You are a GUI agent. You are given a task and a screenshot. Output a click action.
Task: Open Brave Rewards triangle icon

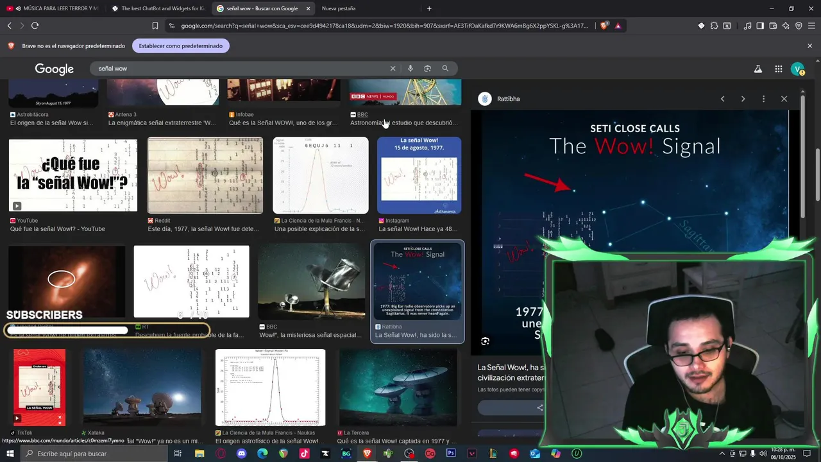coord(618,26)
